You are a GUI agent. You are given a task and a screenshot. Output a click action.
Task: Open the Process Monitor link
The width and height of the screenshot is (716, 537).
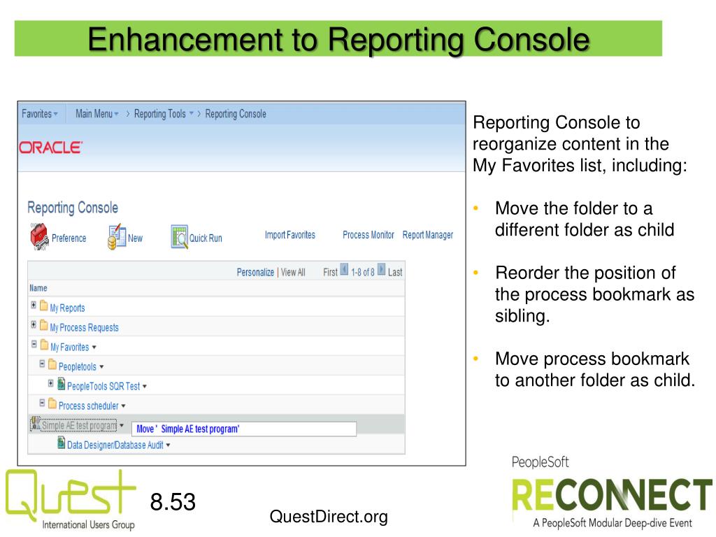tap(368, 235)
